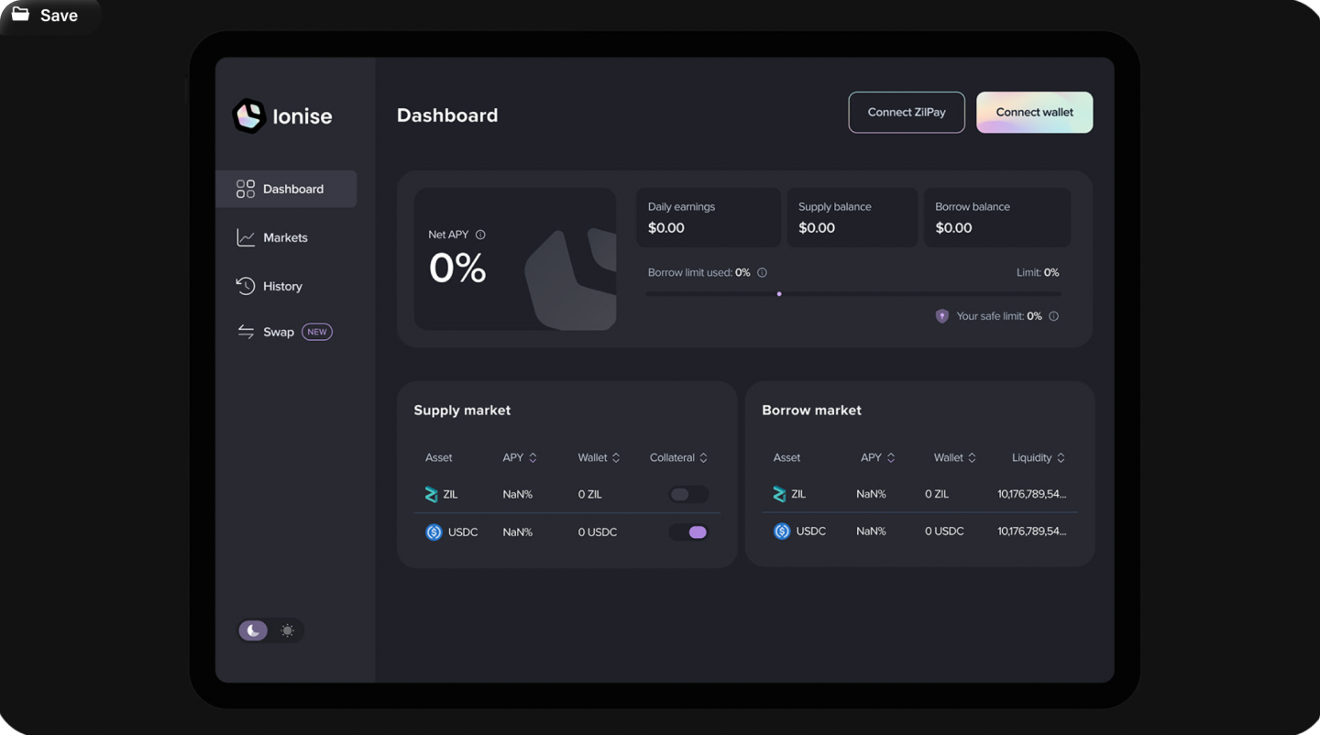This screenshot has width=1320, height=735.
Task: Select the sun light mode icon
Action: point(288,631)
